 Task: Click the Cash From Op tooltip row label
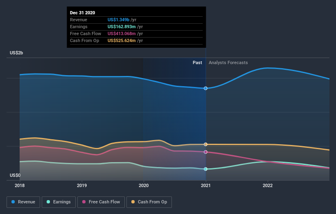(x=84, y=40)
